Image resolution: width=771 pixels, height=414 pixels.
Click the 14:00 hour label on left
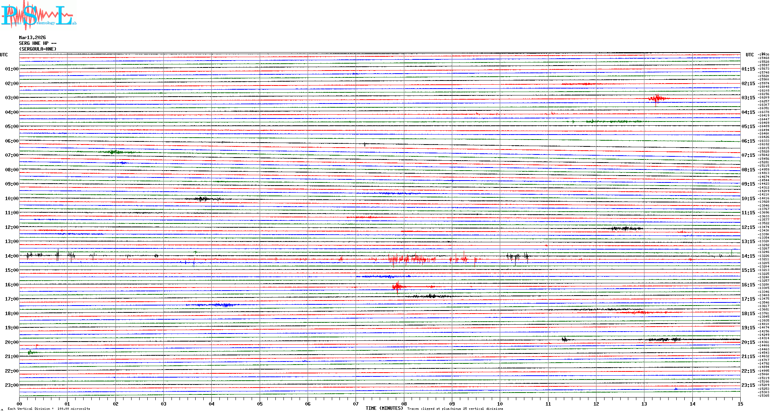tap(12, 256)
